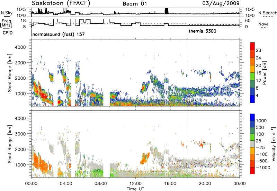Click the "Freq. [MHz]" axis label
The width and height of the screenshot is (277, 191).
(7, 23)
